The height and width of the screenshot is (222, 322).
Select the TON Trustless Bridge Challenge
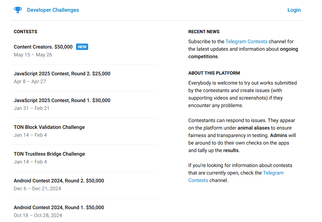pyautogui.click(x=49, y=154)
